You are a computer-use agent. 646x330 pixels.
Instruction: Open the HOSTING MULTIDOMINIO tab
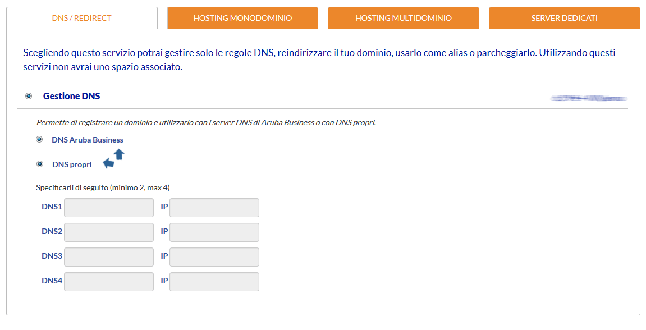(404, 17)
